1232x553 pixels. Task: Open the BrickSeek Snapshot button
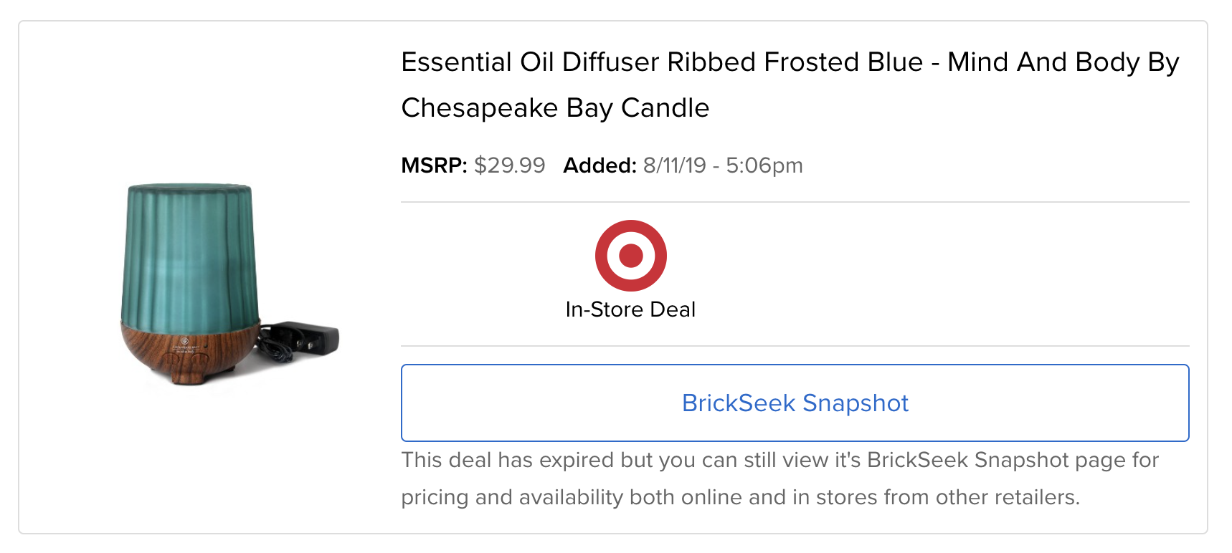795,403
